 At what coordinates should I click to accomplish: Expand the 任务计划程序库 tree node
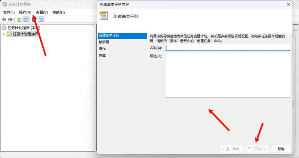coord(4,34)
